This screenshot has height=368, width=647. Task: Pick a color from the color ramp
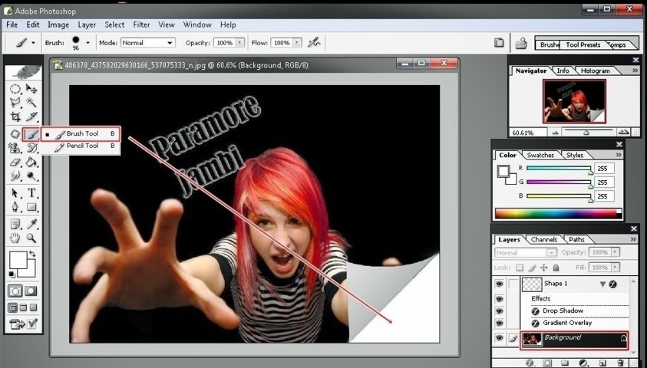point(558,214)
